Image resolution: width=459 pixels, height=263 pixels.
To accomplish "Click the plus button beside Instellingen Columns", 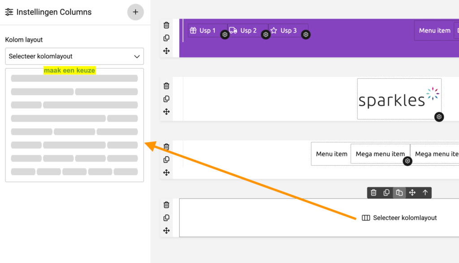I will coord(135,12).
